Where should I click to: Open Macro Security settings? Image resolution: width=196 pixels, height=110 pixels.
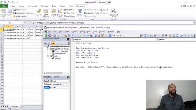[x=21, y=16]
